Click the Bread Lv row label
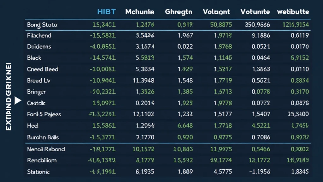 [x=39, y=81]
